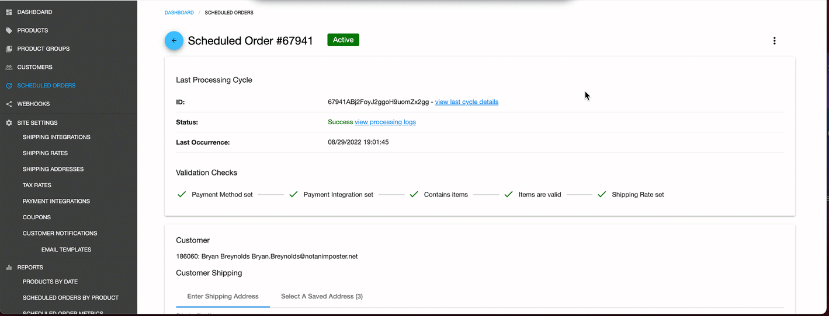This screenshot has width=829, height=316.
Task: Click the Reports bar chart icon
Action: pyautogui.click(x=9, y=268)
